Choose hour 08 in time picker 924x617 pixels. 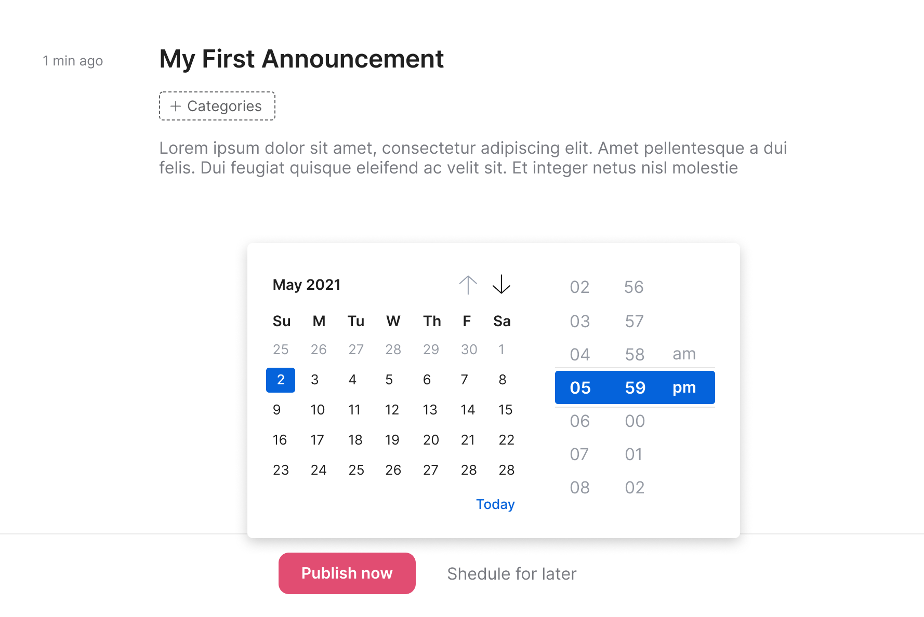coord(580,488)
